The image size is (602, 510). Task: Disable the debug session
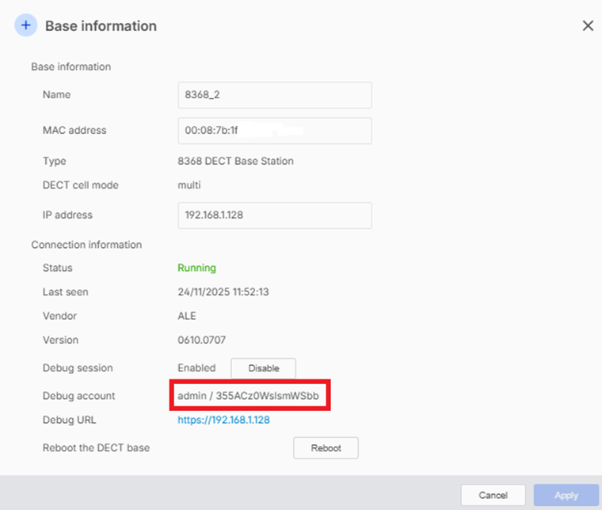[263, 368]
